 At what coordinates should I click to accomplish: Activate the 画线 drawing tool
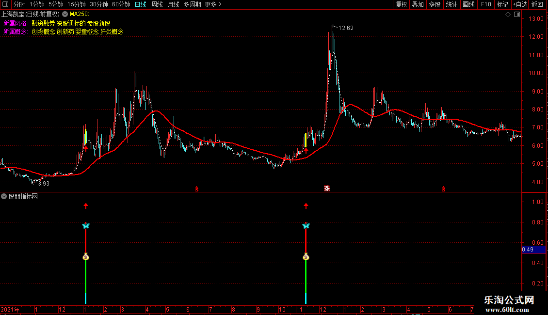click(468, 4)
